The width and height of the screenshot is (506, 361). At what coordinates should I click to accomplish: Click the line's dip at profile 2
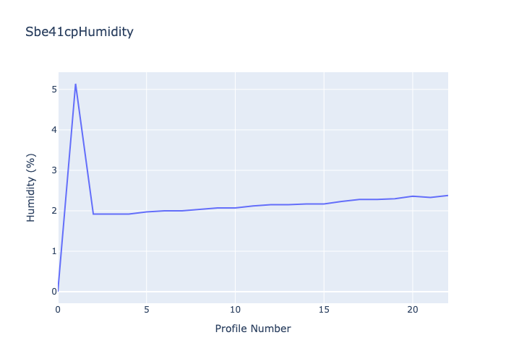(93, 214)
